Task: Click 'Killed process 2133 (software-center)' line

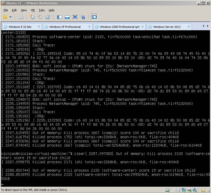Action: 106,177
